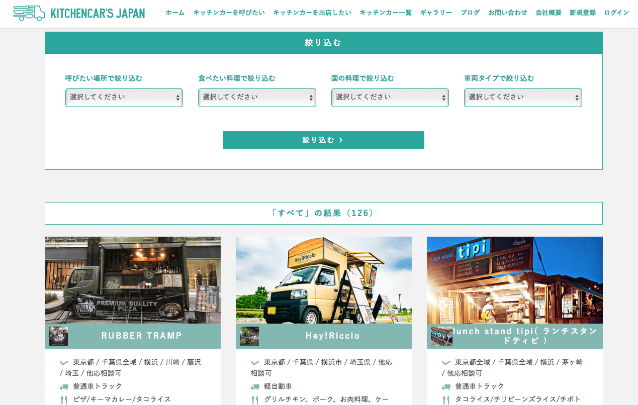The height and width of the screenshot is (405, 638).
Task: Click the Kitchencar's Japan truck logo
Action: pyautogui.click(x=29, y=13)
